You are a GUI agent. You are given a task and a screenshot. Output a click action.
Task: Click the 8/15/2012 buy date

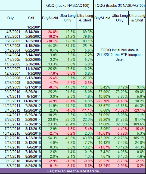click(10, 110)
